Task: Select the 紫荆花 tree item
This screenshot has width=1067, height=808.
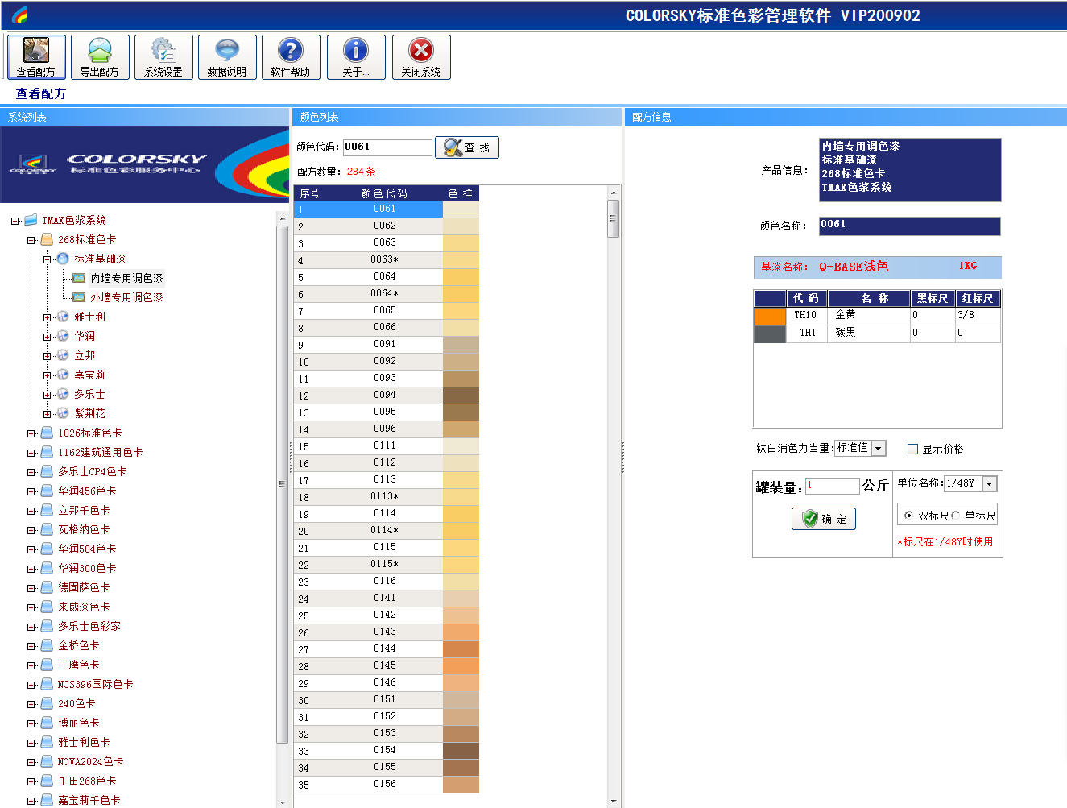Action: pos(89,413)
